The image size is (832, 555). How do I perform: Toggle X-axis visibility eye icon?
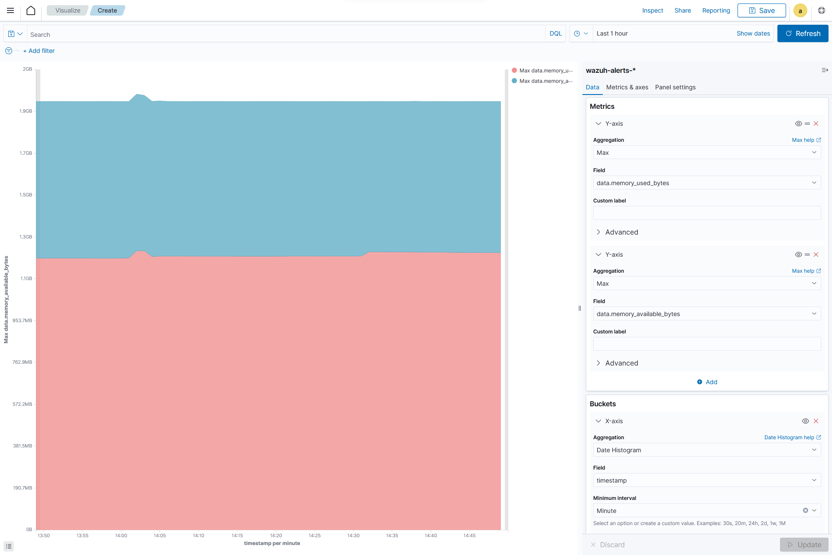click(x=806, y=421)
